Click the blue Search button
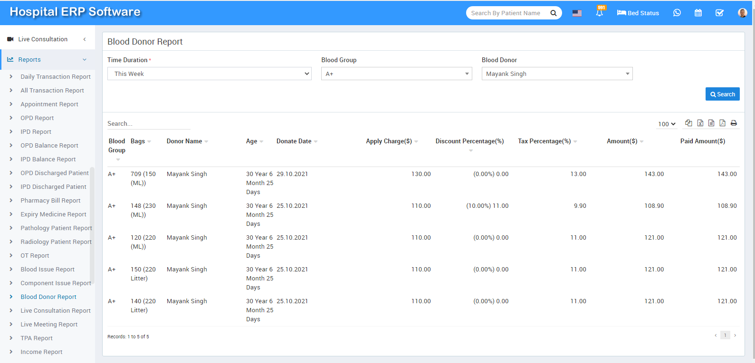This screenshot has height=363, width=755. click(722, 94)
